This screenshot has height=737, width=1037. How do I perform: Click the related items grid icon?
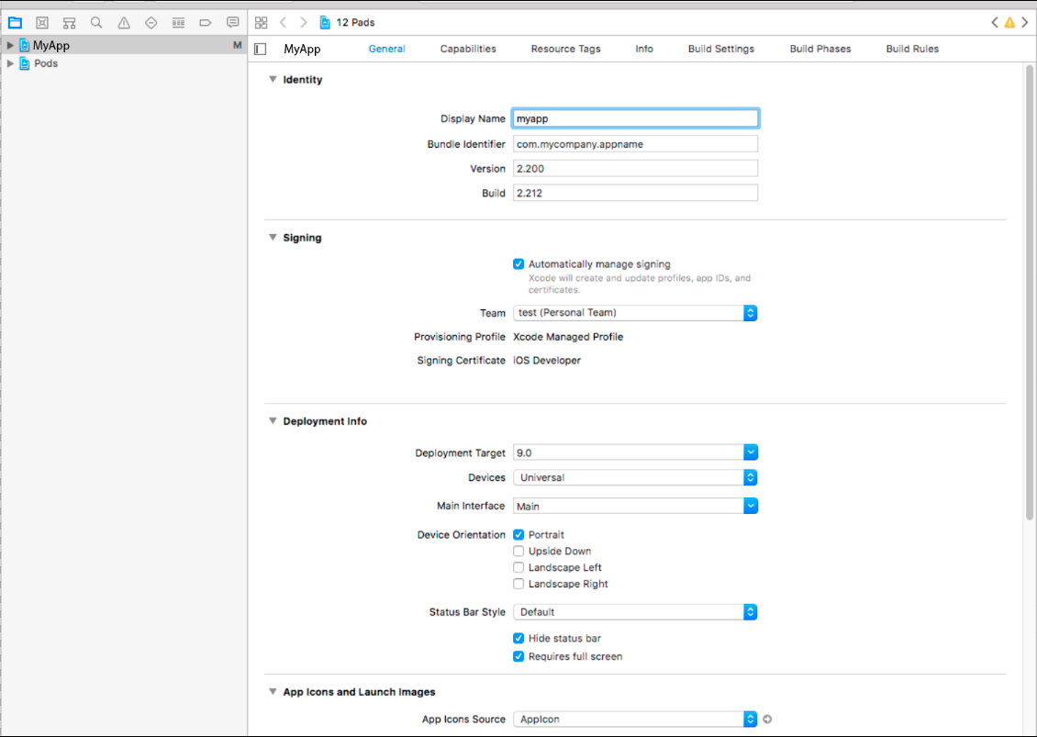click(262, 22)
